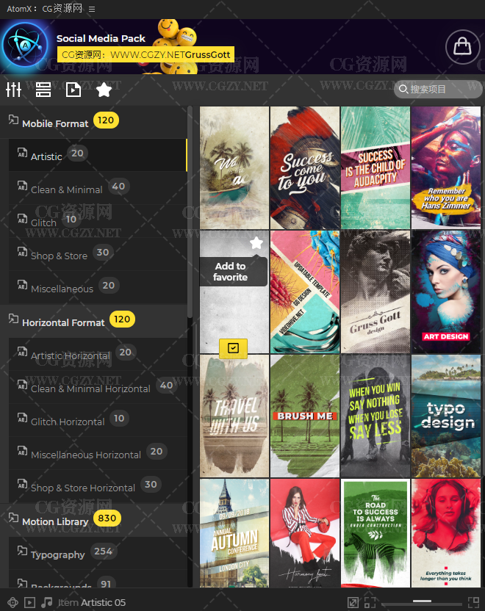The height and width of the screenshot is (611, 485).
Task: Show favorites using the star toolbar icon
Action: 104,90
